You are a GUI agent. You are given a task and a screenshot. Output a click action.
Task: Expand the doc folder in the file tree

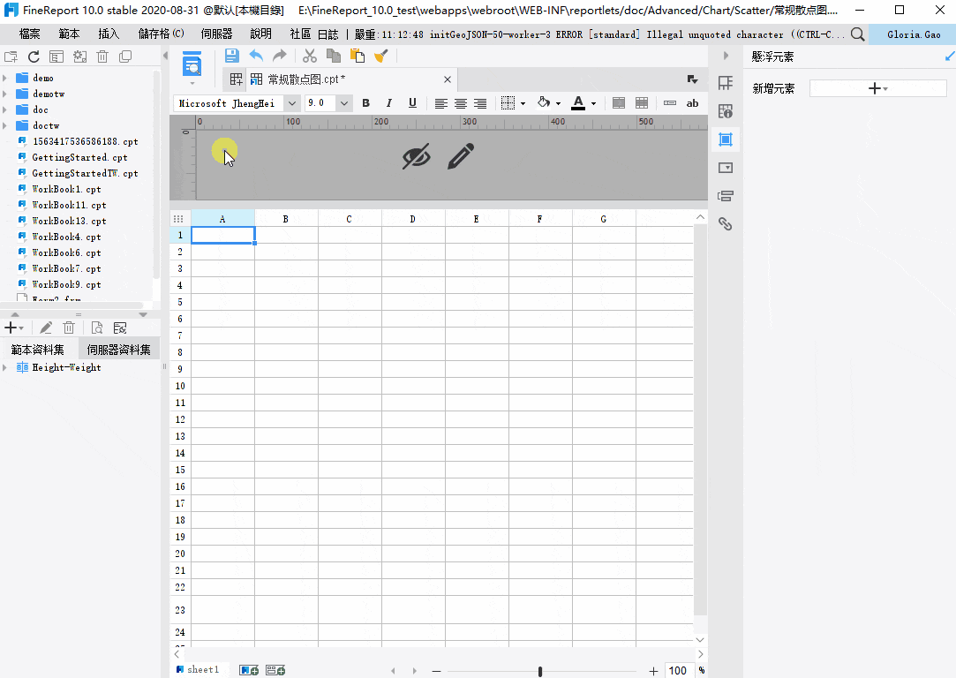(x=5, y=109)
